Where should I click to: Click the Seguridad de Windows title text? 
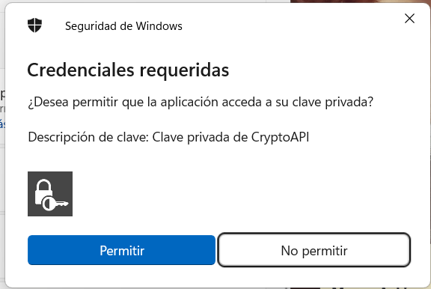(x=123, y=26)
